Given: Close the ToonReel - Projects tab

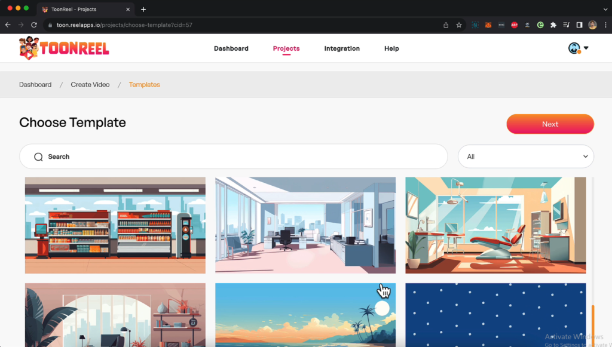Looking at the screenshot, I should point(128,10).
